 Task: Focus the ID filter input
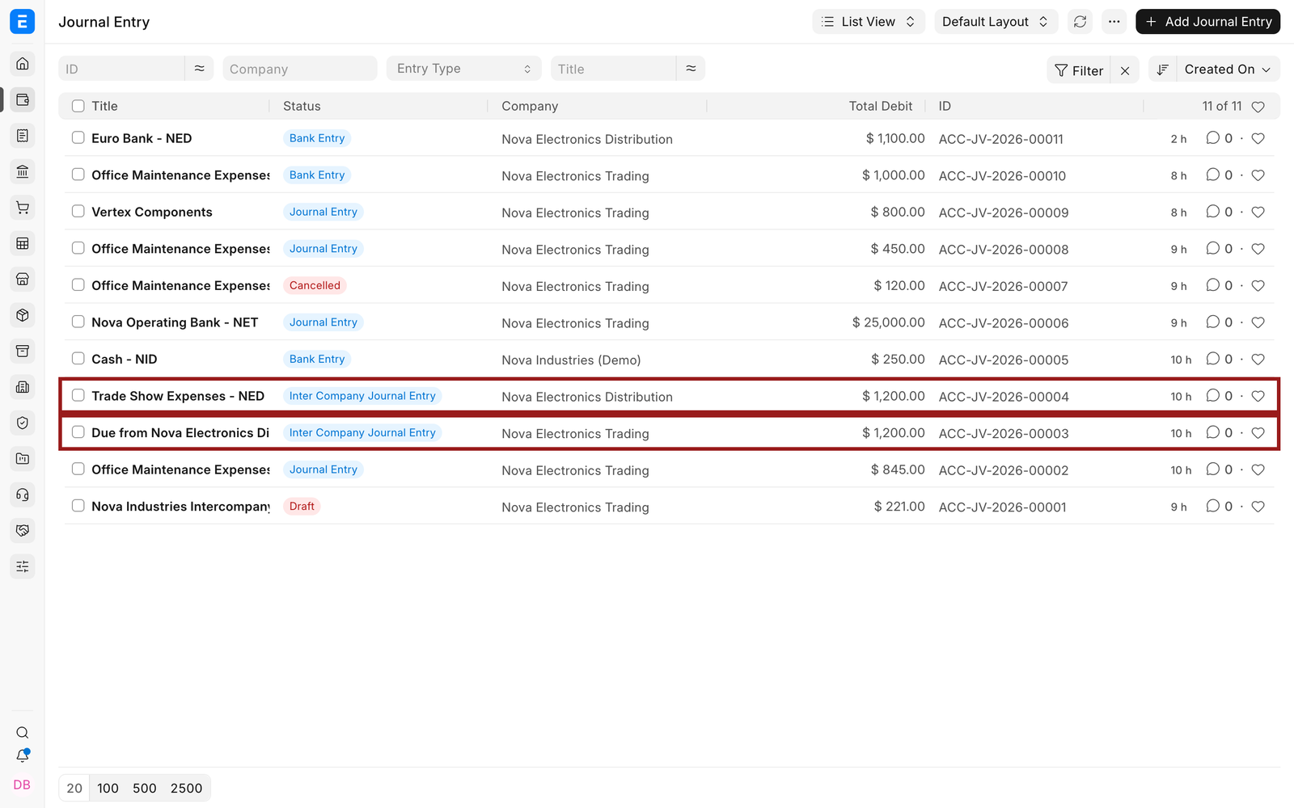[122, 69]
